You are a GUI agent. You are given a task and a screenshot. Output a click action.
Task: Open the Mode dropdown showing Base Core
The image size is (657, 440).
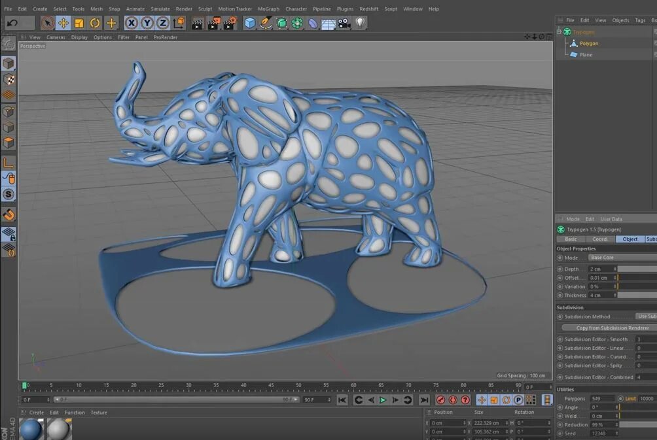622,258
